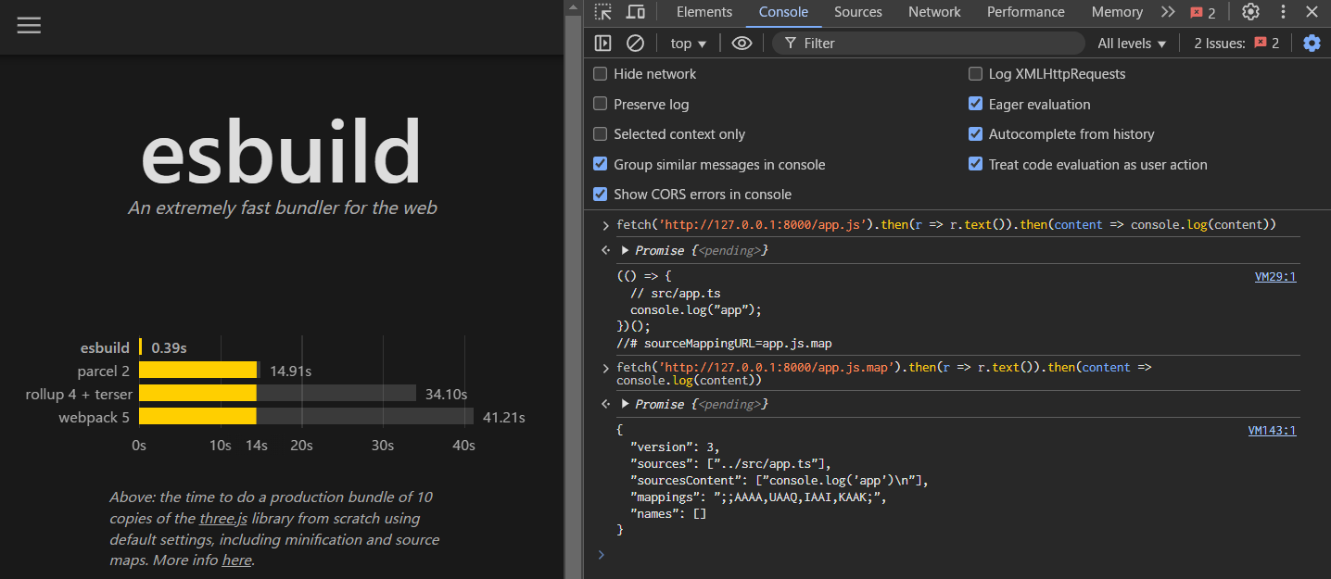The height and width of the screenshot is (579, 1331).
Task: Click the 41.21s webpack time label
Action: (x=504, y=418)
